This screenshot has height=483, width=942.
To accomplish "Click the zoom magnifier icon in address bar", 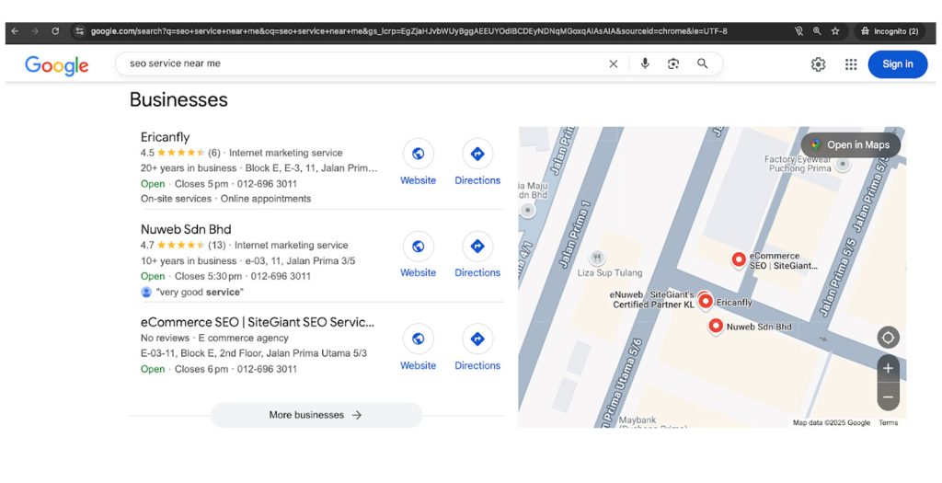I will pyautogui.click(x=817, y=31).
